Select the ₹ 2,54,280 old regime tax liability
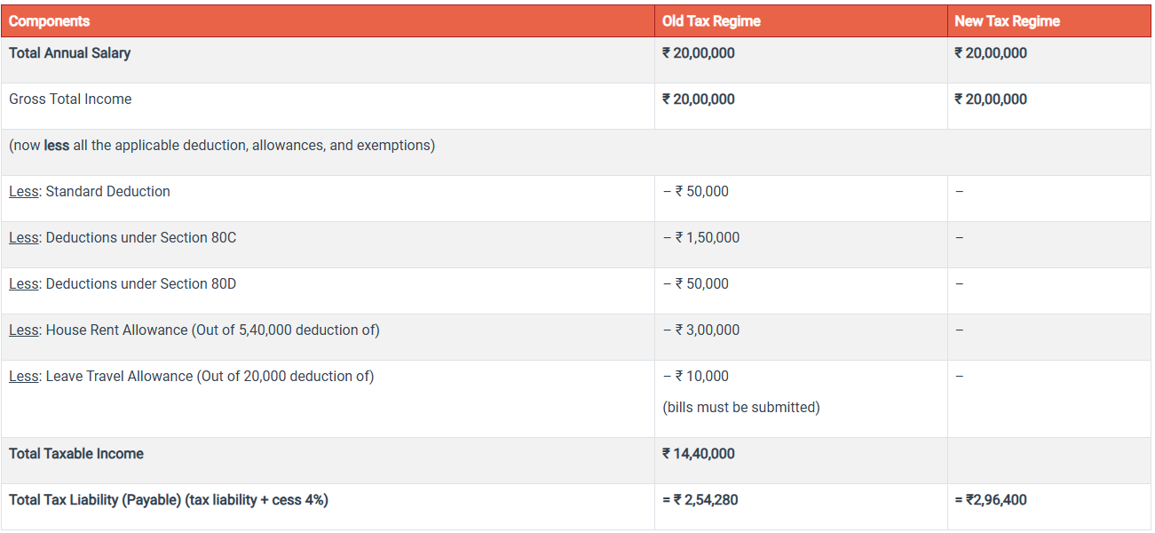Screen dimensions: 1155x533 pyautogui.click(x=700, y=499)
